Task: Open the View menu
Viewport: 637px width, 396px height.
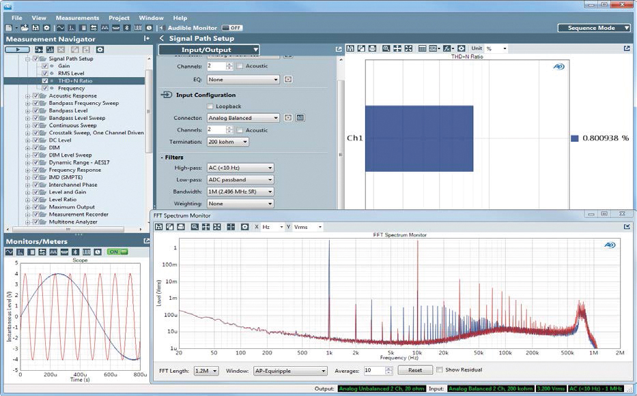Action: coord(39,18)
